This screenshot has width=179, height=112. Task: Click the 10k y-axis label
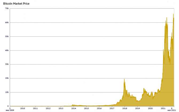point(7,92)
